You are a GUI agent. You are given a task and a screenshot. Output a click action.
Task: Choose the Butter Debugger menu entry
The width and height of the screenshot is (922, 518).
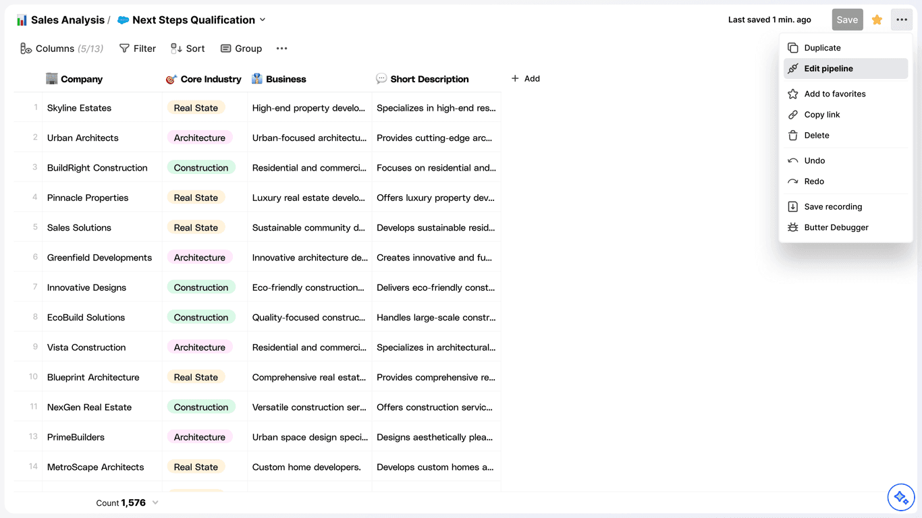(846, 227)
